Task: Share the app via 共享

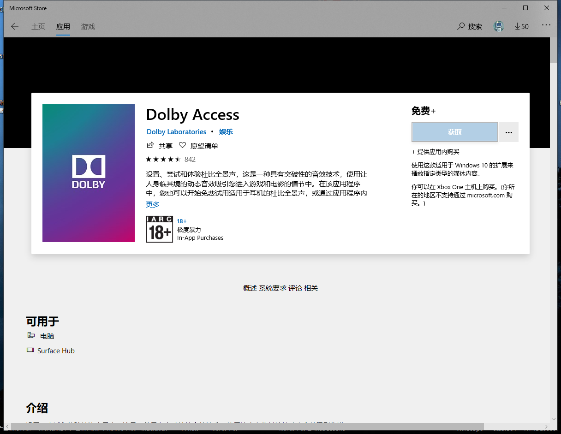Action: tap(160, 146)
